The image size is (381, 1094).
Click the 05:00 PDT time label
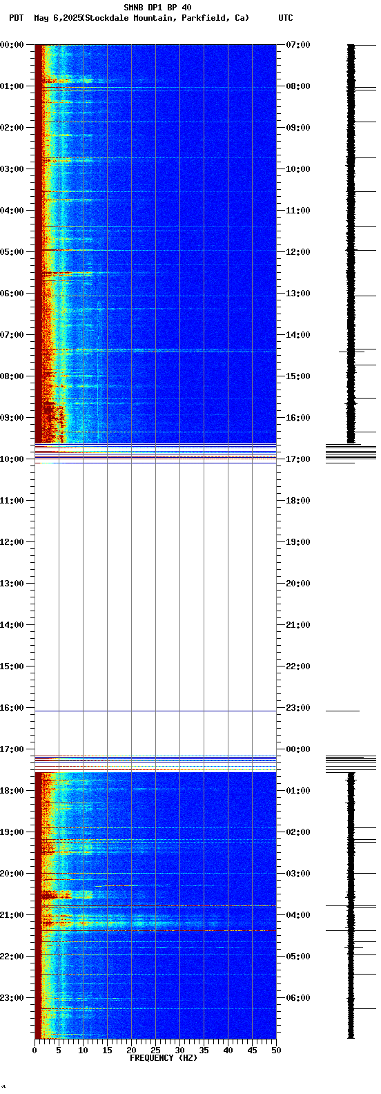[12, 252]
